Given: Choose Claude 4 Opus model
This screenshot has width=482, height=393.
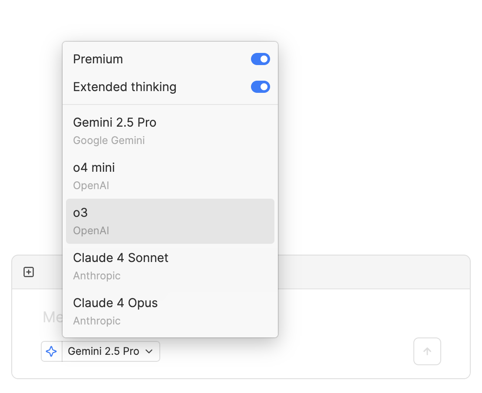Looking at the screenshot, I should click(170, 311).
